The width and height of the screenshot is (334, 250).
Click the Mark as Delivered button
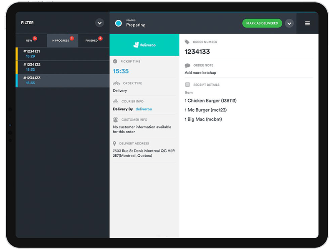pyautogui.click(x=262, y=23)
